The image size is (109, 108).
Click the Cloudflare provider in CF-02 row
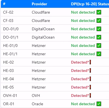click(41, 12)
